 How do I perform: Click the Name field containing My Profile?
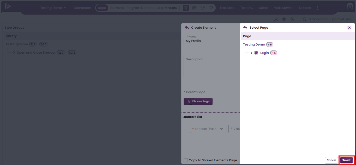[212, 41]
